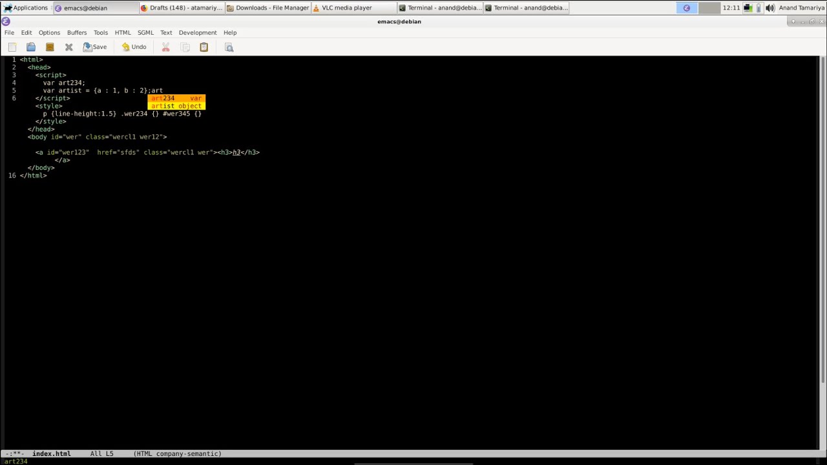
Task: Click the Search magnifier toolbar icon
Action: (229, 47)
